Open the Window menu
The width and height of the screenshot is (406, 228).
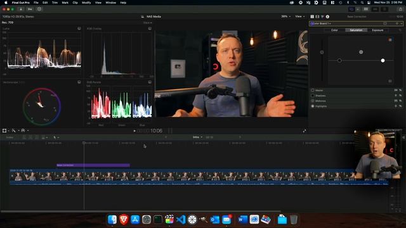click(x=110, y=3)
